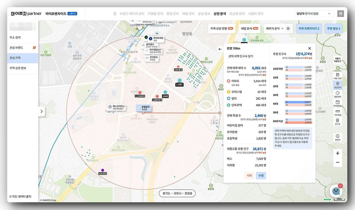Toggle the 서울시 직장인구 map layer

pos(338,60)
